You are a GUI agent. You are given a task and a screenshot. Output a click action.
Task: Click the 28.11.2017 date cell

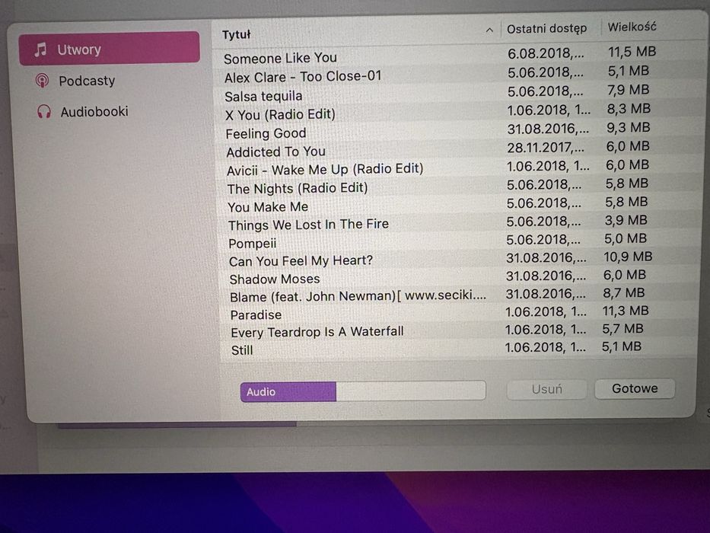pyautogui.click(x=545, y=147)
